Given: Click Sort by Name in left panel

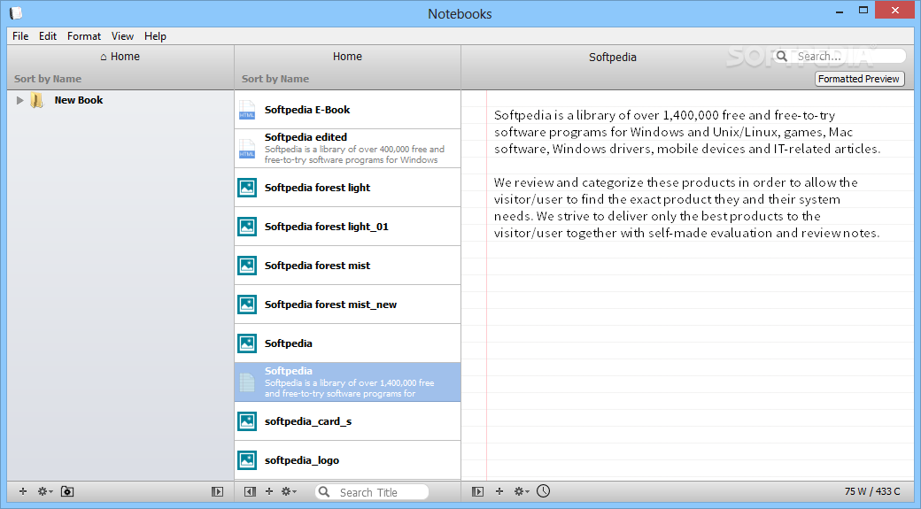Looking at the screenshot, I should (48, 79).
